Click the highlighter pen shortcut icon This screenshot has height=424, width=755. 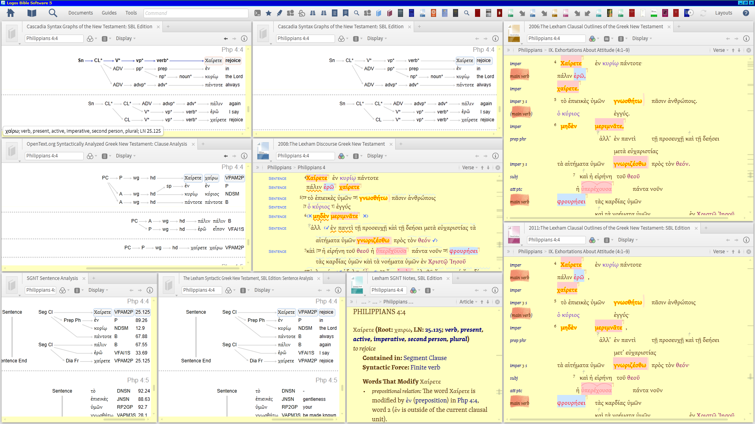coord(280,13)
